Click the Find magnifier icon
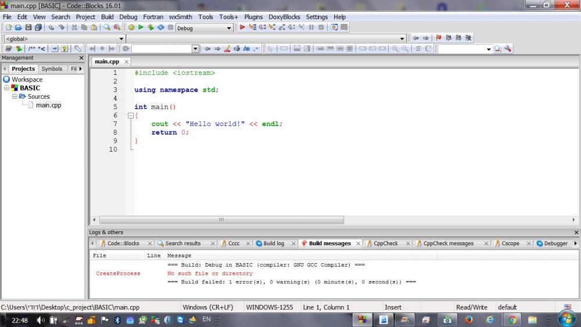 click(x=107, y=27)
